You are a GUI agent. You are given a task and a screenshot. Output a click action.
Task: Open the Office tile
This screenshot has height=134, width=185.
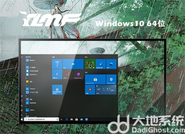(x=68, y=75)
